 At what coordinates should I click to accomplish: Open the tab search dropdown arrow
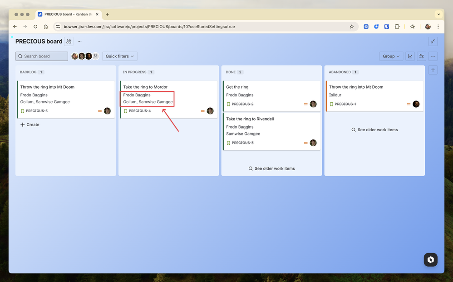click(x=438, y=14)
